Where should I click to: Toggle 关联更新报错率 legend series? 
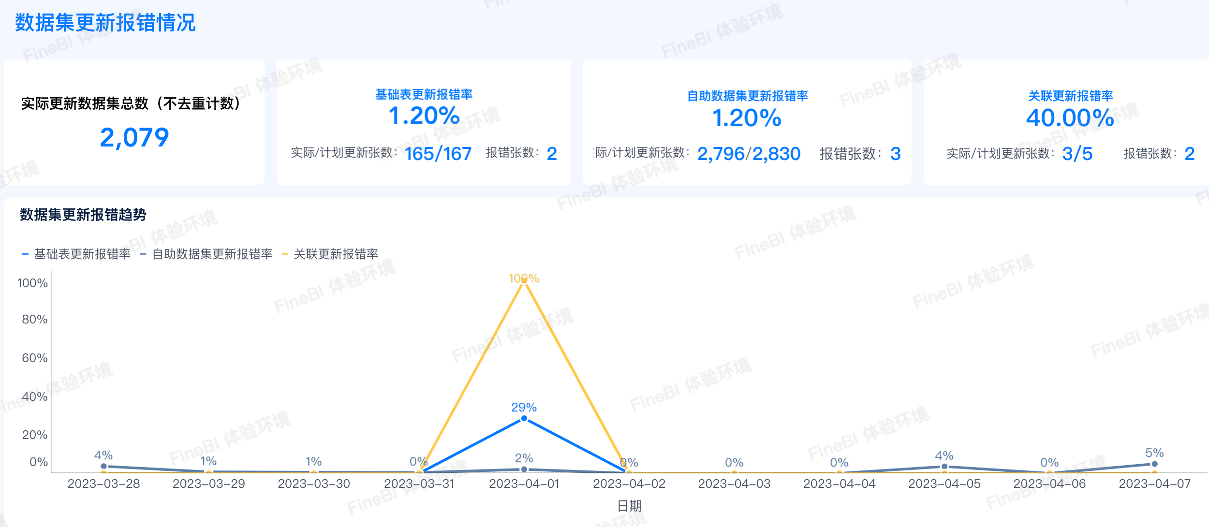pos(336,254)
